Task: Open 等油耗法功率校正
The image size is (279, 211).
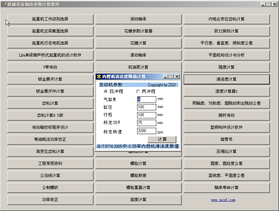Action: tap(50, 140)
